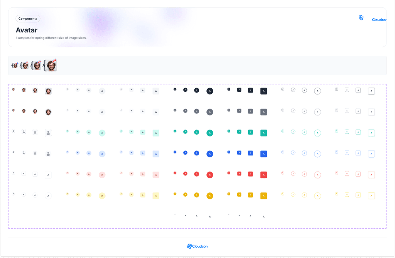The height and width of the screenshot is (258, 395).
Task: Pick the largest solid dark navy circle avatar
Action: click(210, 91)
